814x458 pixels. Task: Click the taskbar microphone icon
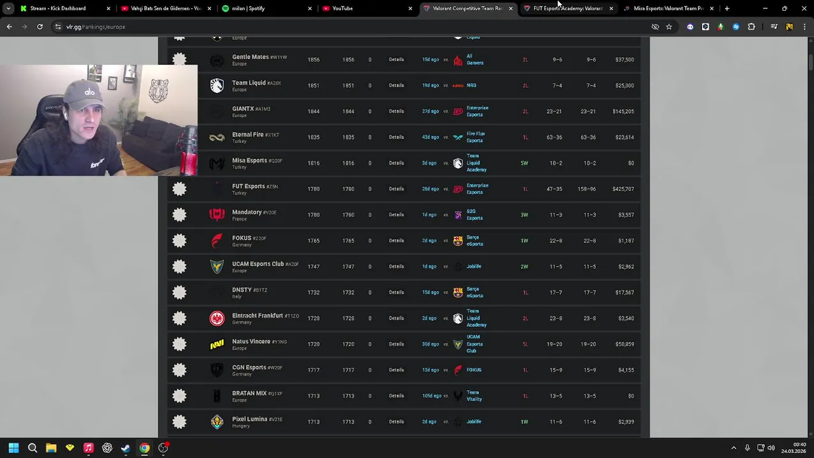747,448
